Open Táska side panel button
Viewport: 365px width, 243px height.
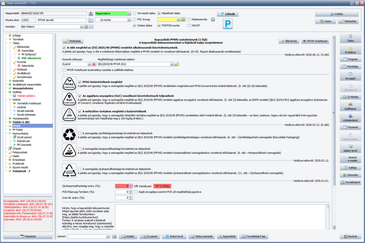350,38
